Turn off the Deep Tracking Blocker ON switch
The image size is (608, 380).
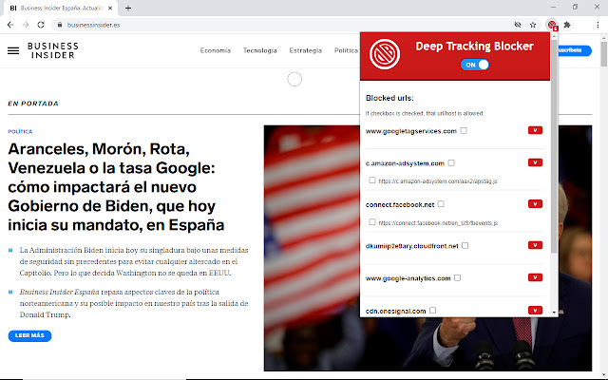coord(475,65)
